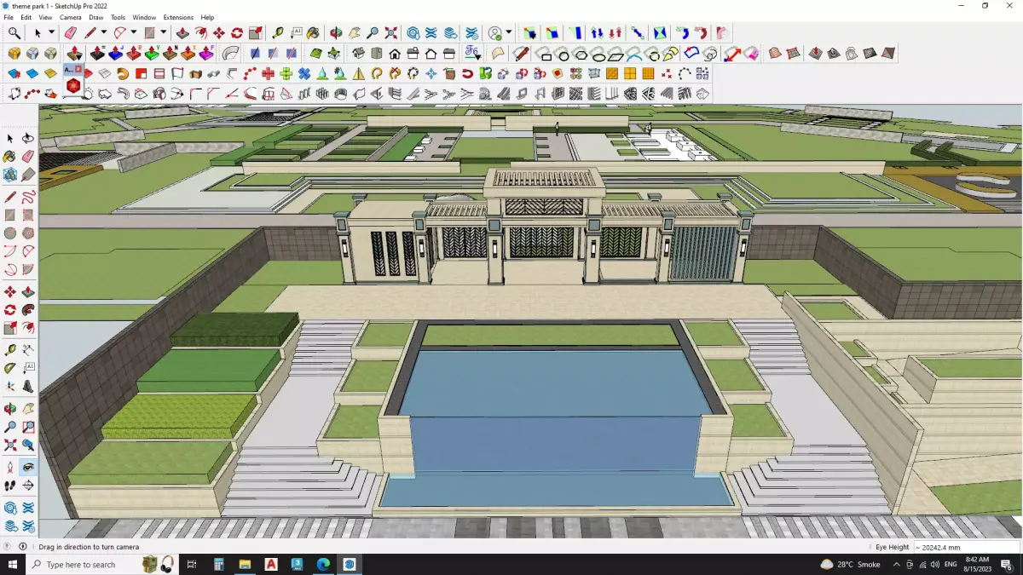Open the user account dropdown arrow
This screenshot has height=575, width=1023.
pos(509,32)
